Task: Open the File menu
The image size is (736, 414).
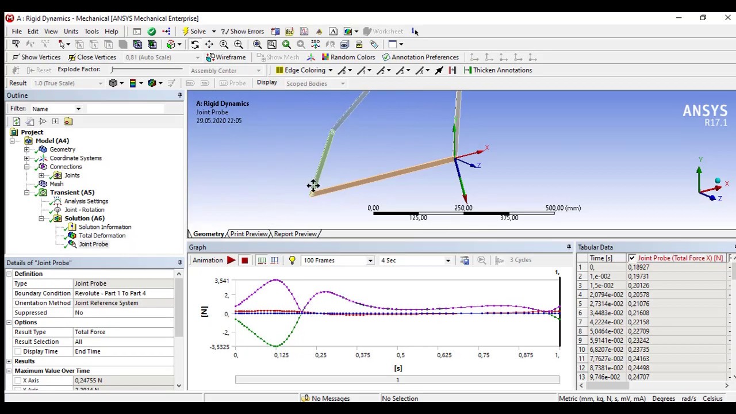Action: pos(17,32)
